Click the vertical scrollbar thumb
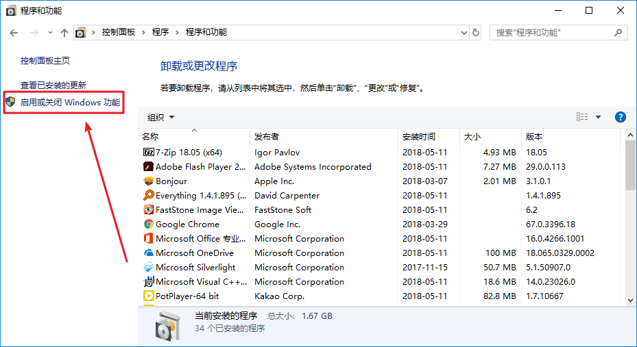Screen dimensions: 637x347 coord(630,165)
